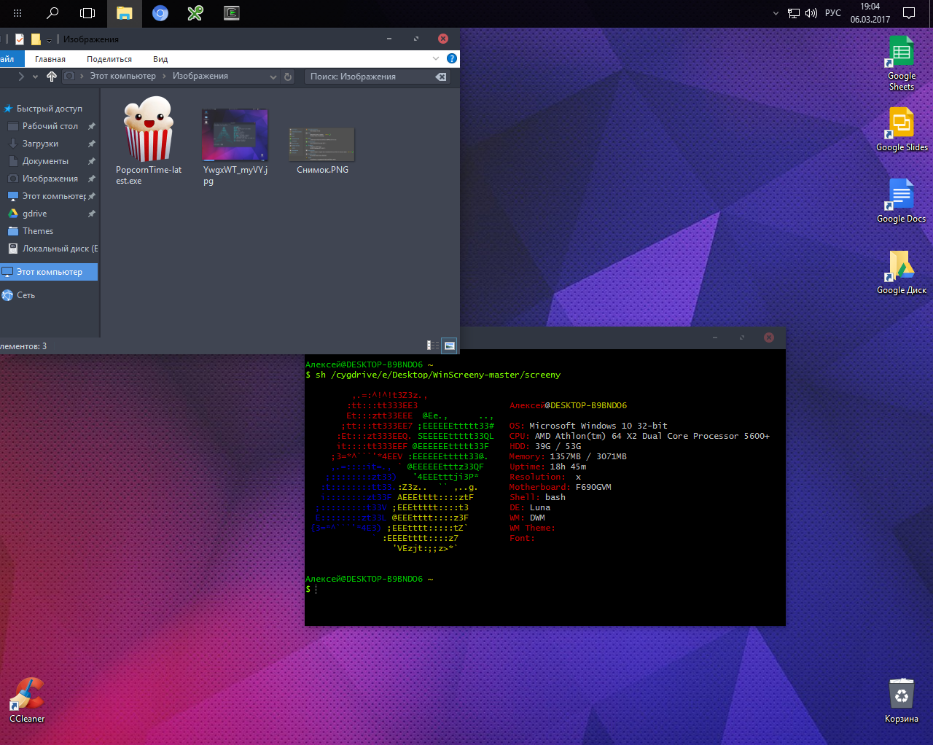Switch Explorer to details view
Screen dimensions: 933x745
(x=433, y=346)
